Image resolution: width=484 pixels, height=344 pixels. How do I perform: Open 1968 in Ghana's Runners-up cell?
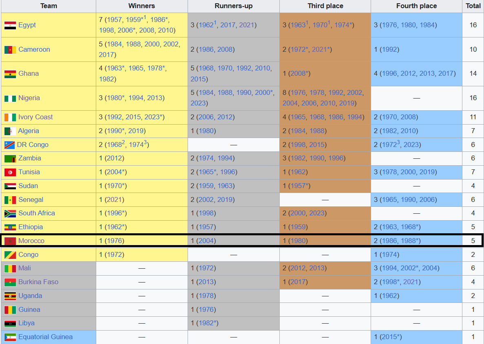206,68
